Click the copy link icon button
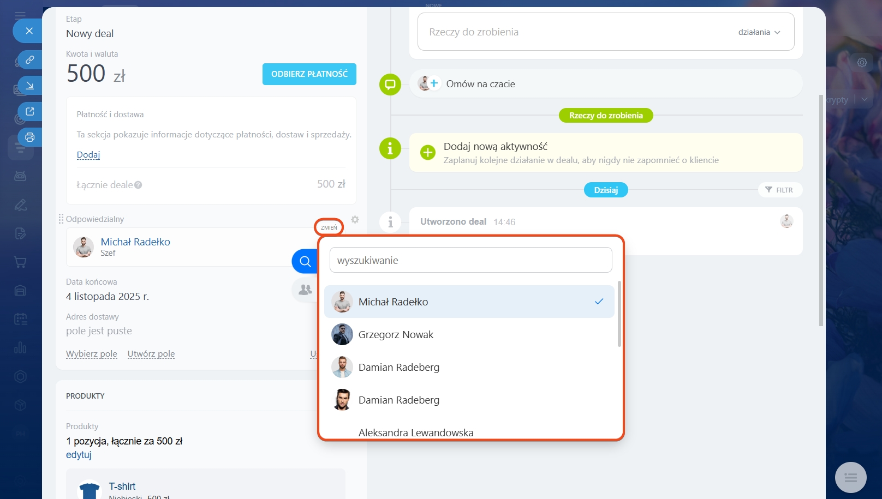This screenshot has height=499, width=882. click(30, 59)
